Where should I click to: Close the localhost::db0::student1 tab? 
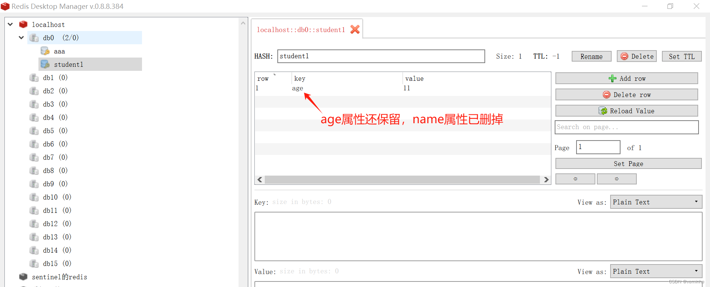pos(355,29)
